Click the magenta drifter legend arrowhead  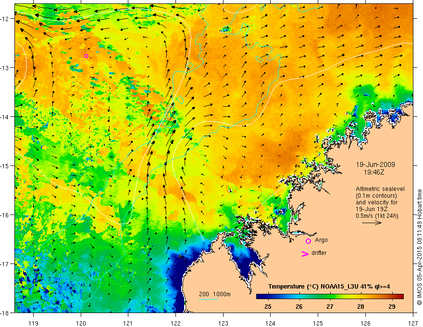click(x=305, y=253)
